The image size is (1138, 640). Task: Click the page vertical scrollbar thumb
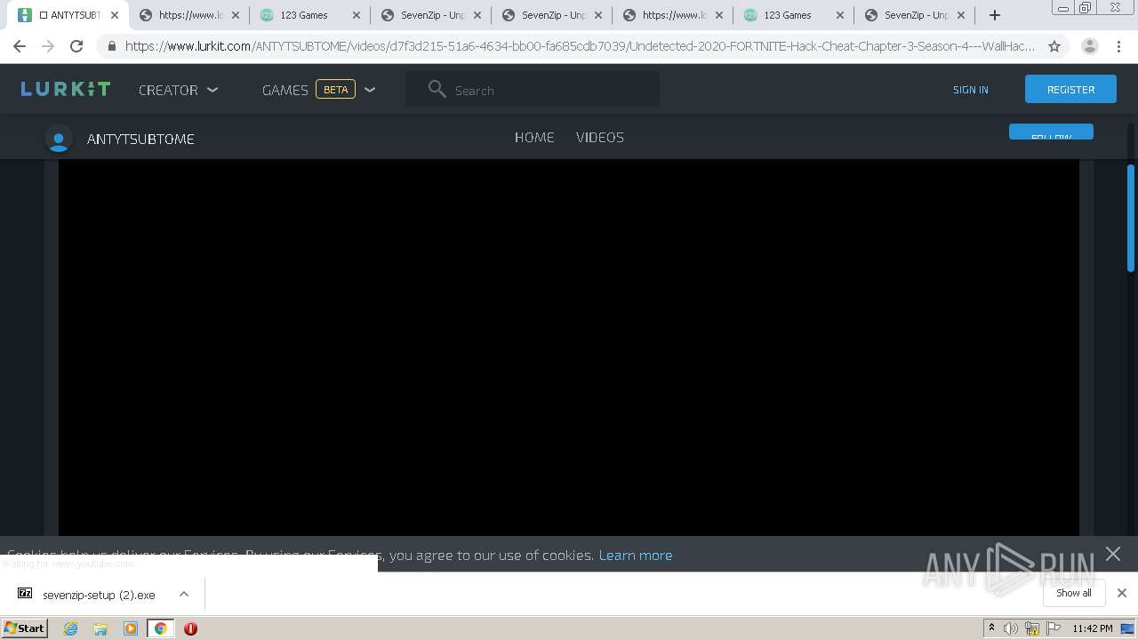pos(1131,218)
